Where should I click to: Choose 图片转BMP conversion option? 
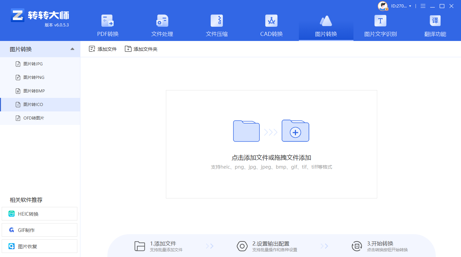(x=34, y=91)
